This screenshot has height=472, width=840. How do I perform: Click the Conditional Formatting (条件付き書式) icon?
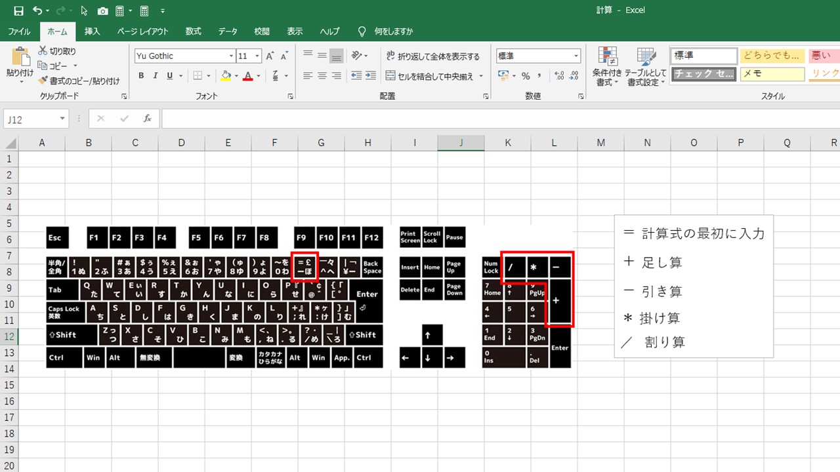pyautogui.click(x=607, y=57)
